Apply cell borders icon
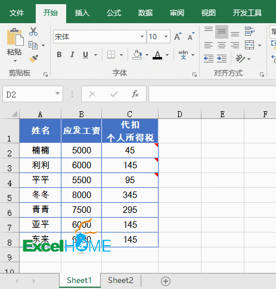The height and width of the screenshot is (289, 276). [x=111, y=54]
